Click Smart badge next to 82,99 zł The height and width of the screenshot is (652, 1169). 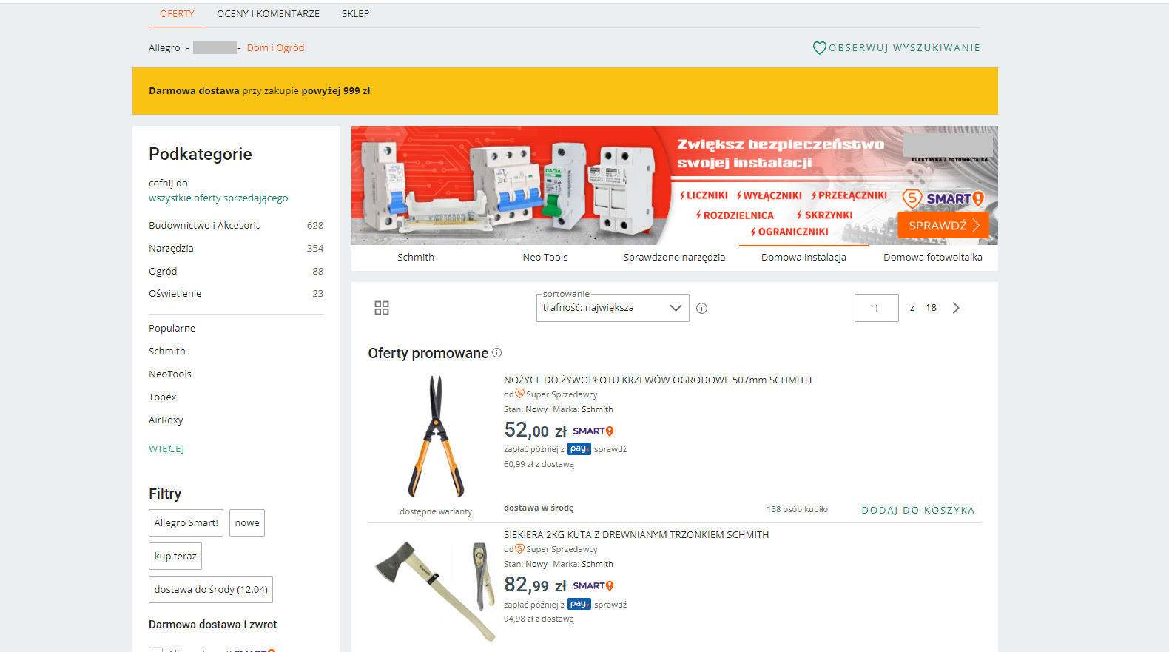593,585
